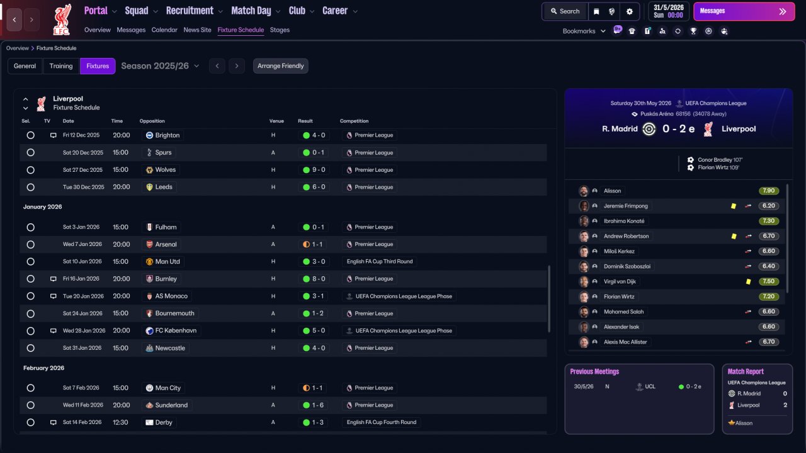The height and width of the screenshot is (453, 806).
Task: Click Alisson's portrait in the lineup list
Action: [584, 191]
